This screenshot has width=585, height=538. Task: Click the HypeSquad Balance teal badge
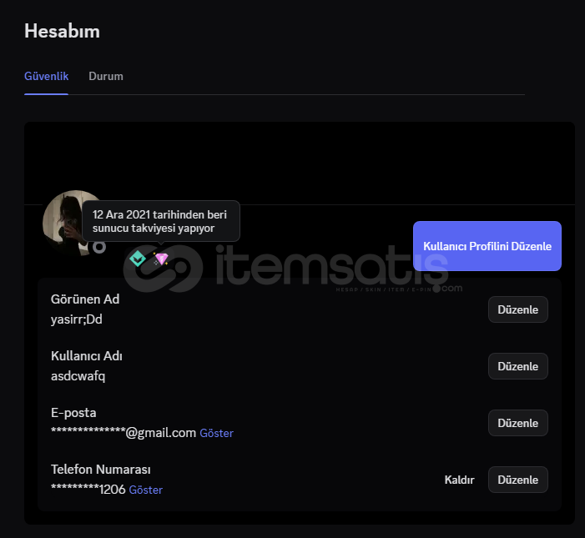[x=138, y=259]
